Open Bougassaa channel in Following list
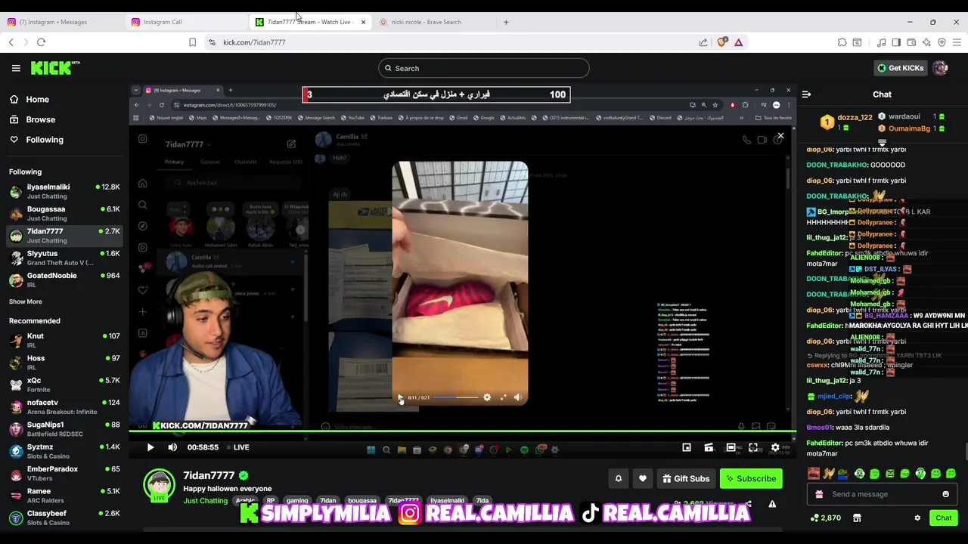This screenshot has height=544, width=968. click(64, 214)
